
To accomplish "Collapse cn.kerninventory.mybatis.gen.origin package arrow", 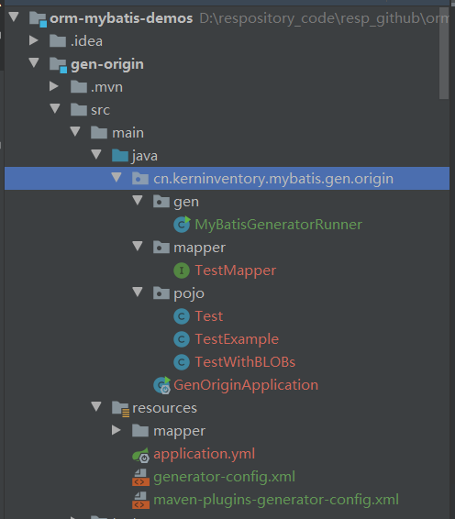I will (x=117, y=177).
